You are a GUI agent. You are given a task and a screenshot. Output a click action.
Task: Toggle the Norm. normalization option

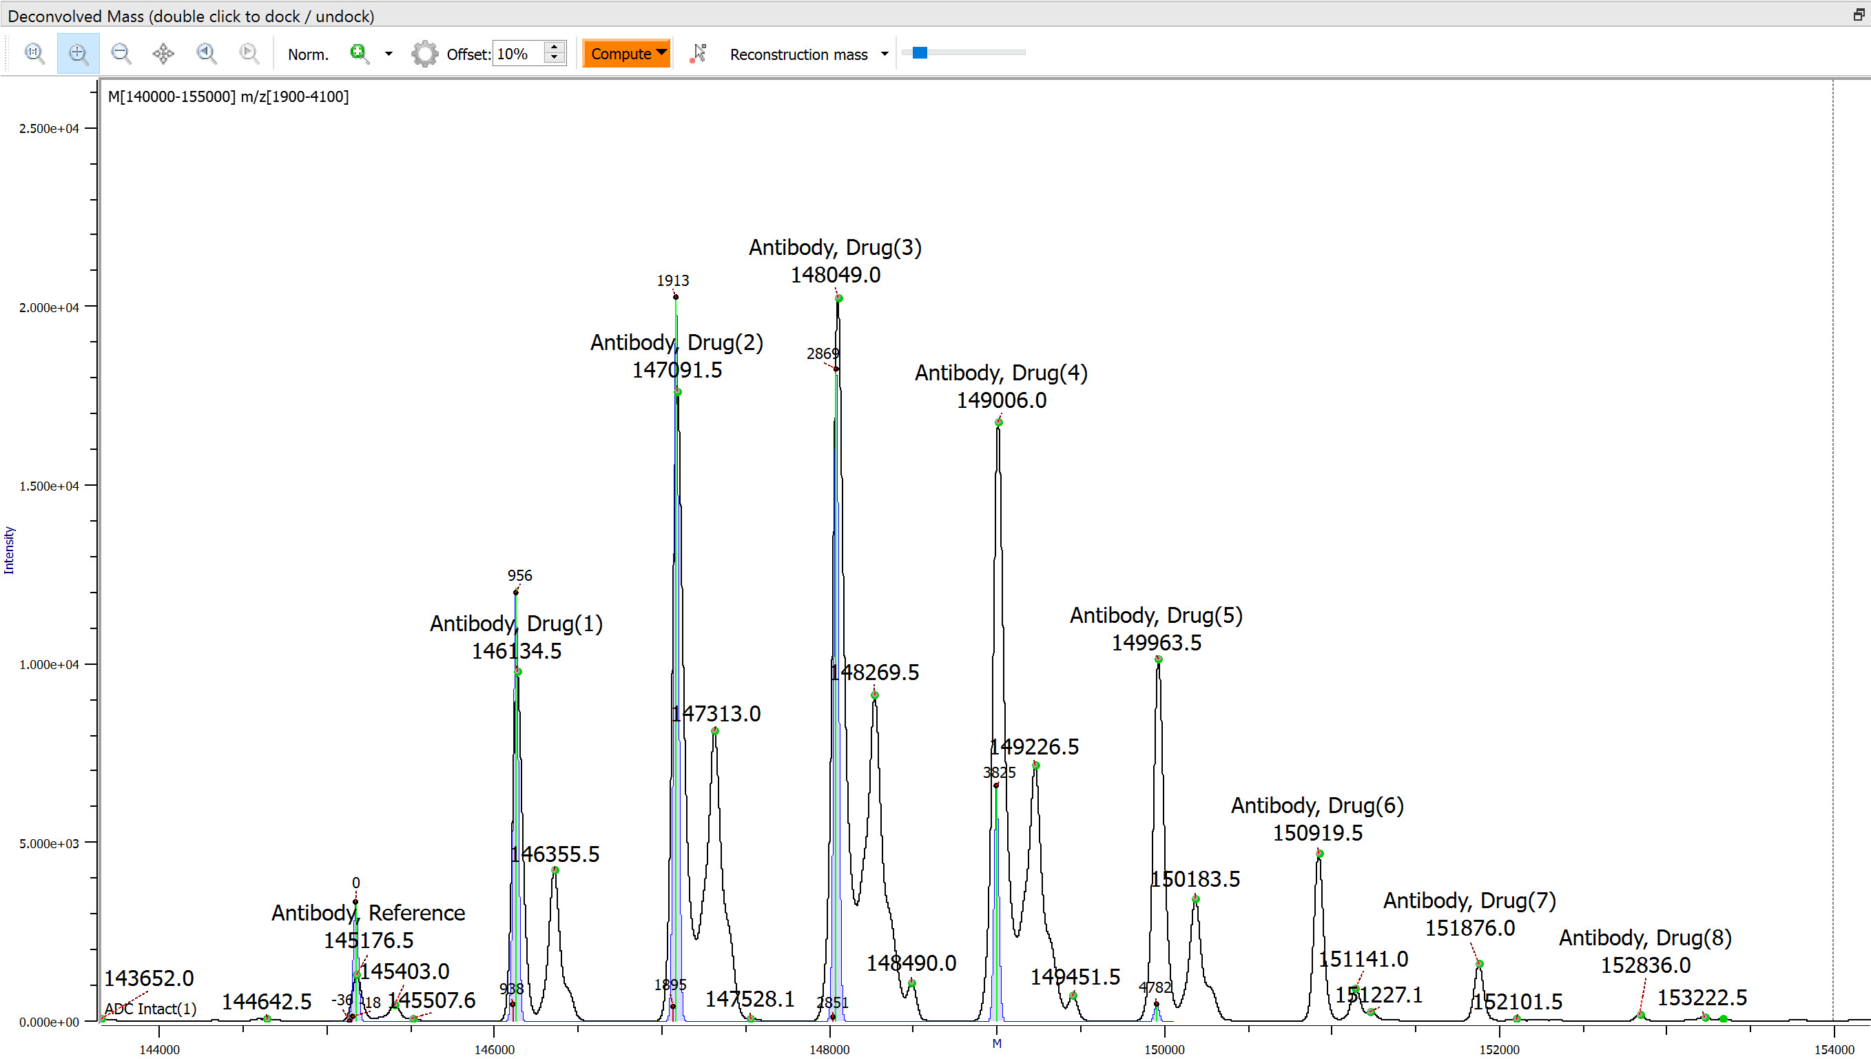click(x=308, y=53)
